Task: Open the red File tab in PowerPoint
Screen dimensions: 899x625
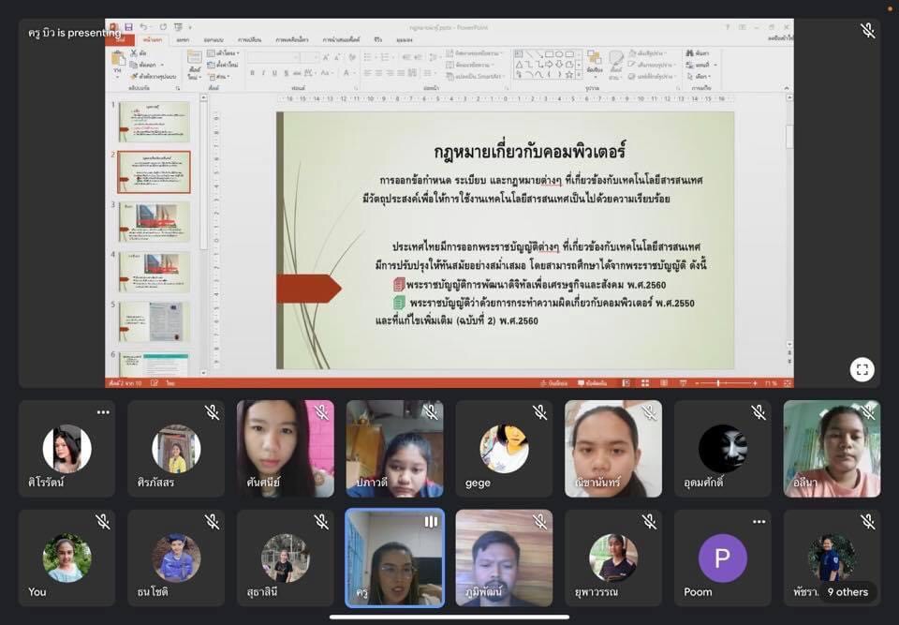Action: coord(119,40)
